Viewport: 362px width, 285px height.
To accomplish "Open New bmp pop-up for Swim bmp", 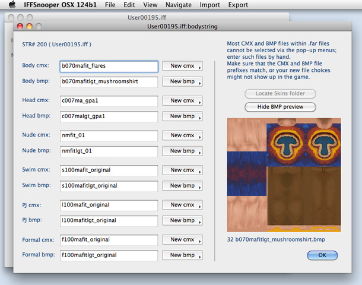I will [x=183, y=185].
